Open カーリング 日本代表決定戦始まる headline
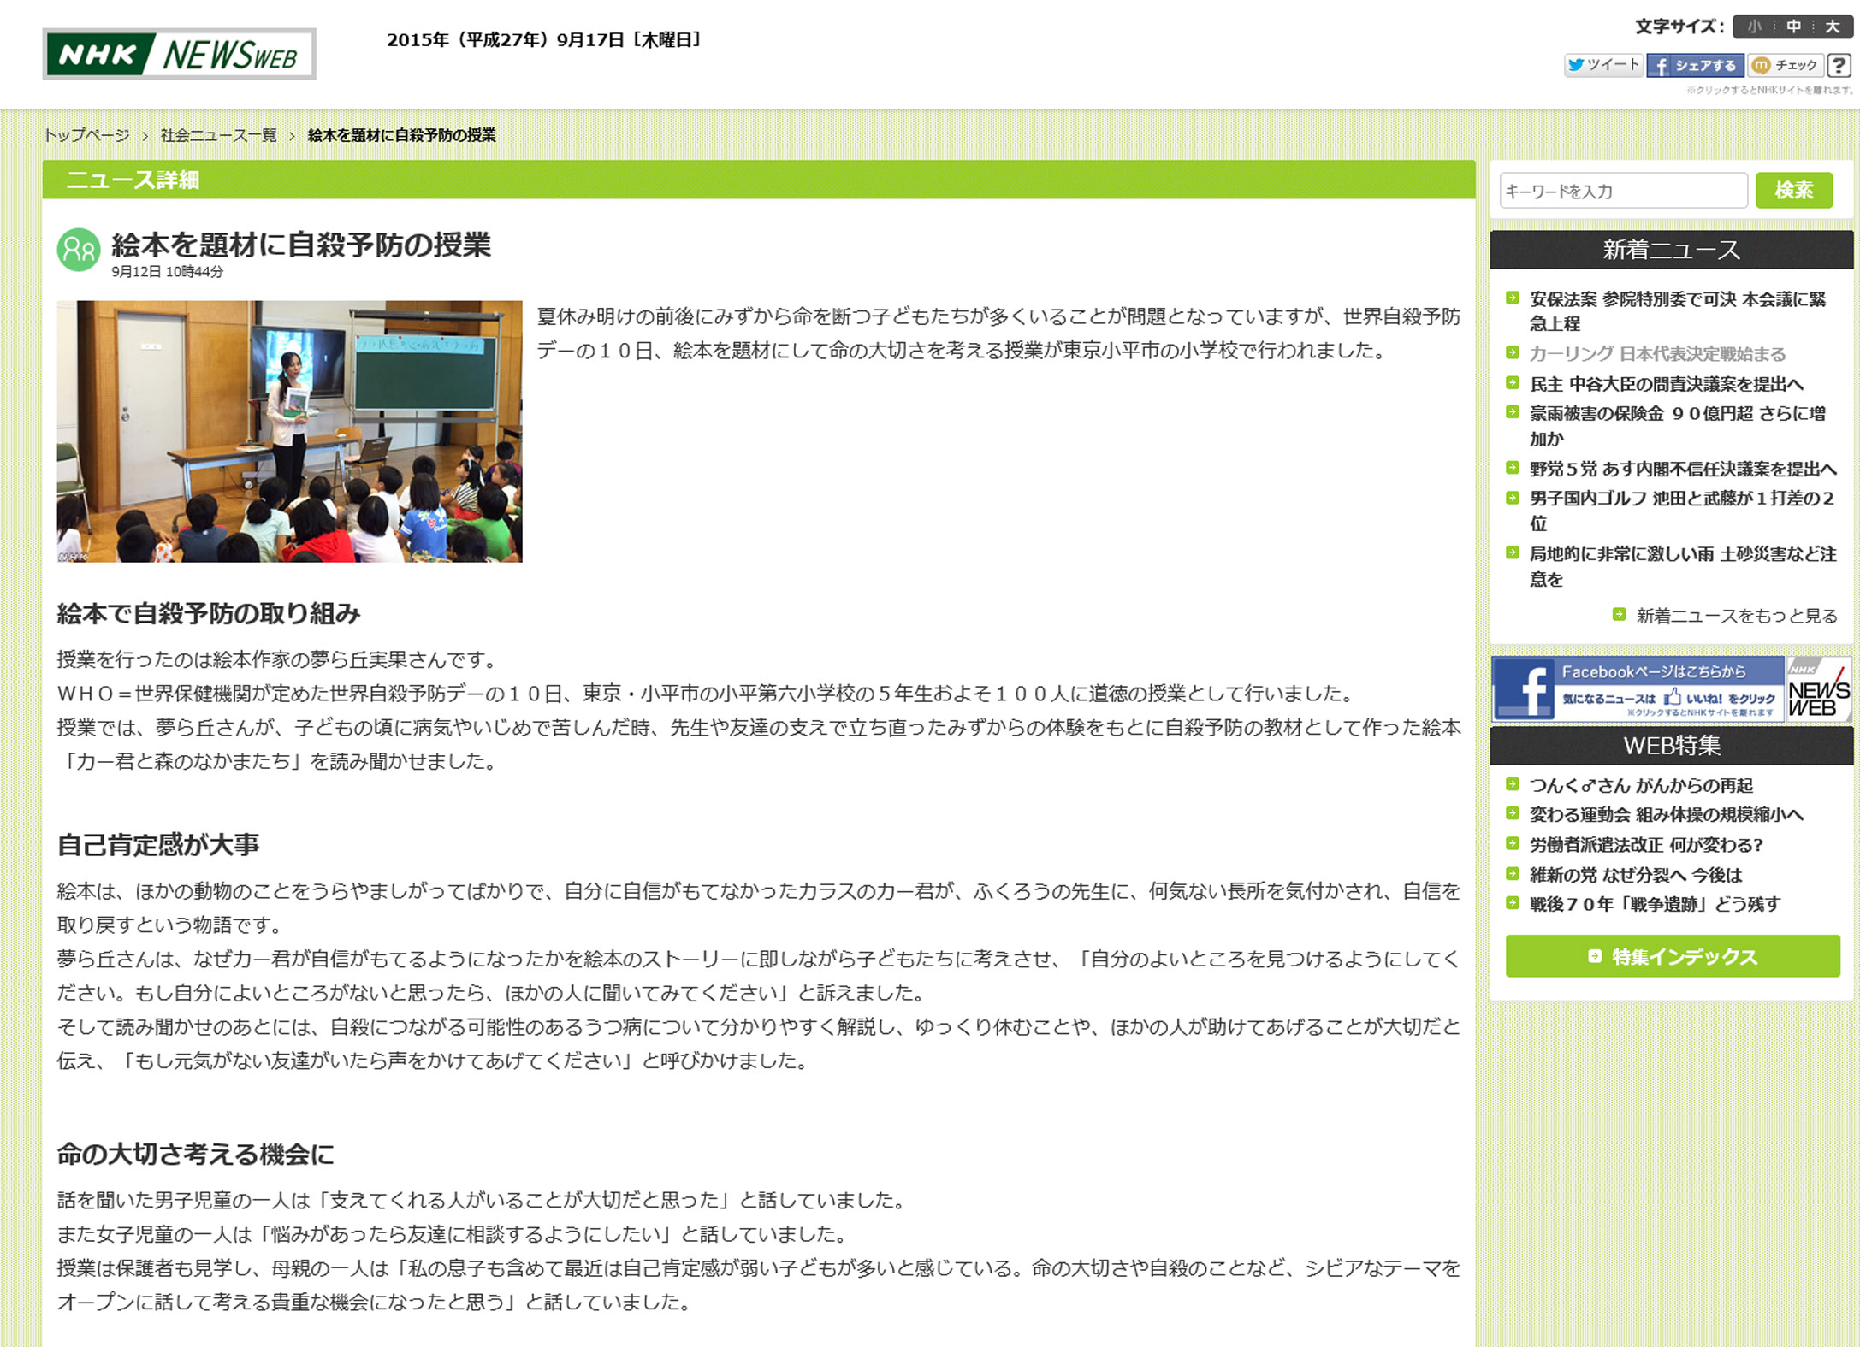 pos(1657,353)
